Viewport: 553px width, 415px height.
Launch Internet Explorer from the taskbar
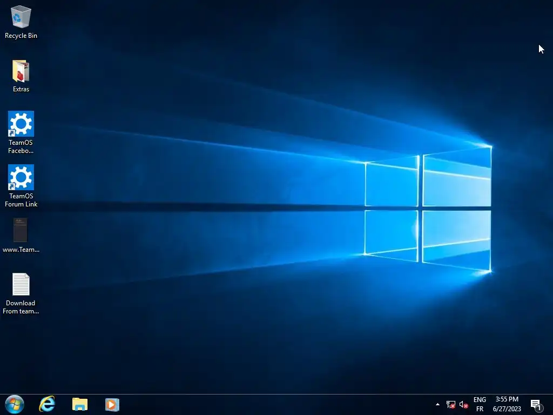pos(47,404)
